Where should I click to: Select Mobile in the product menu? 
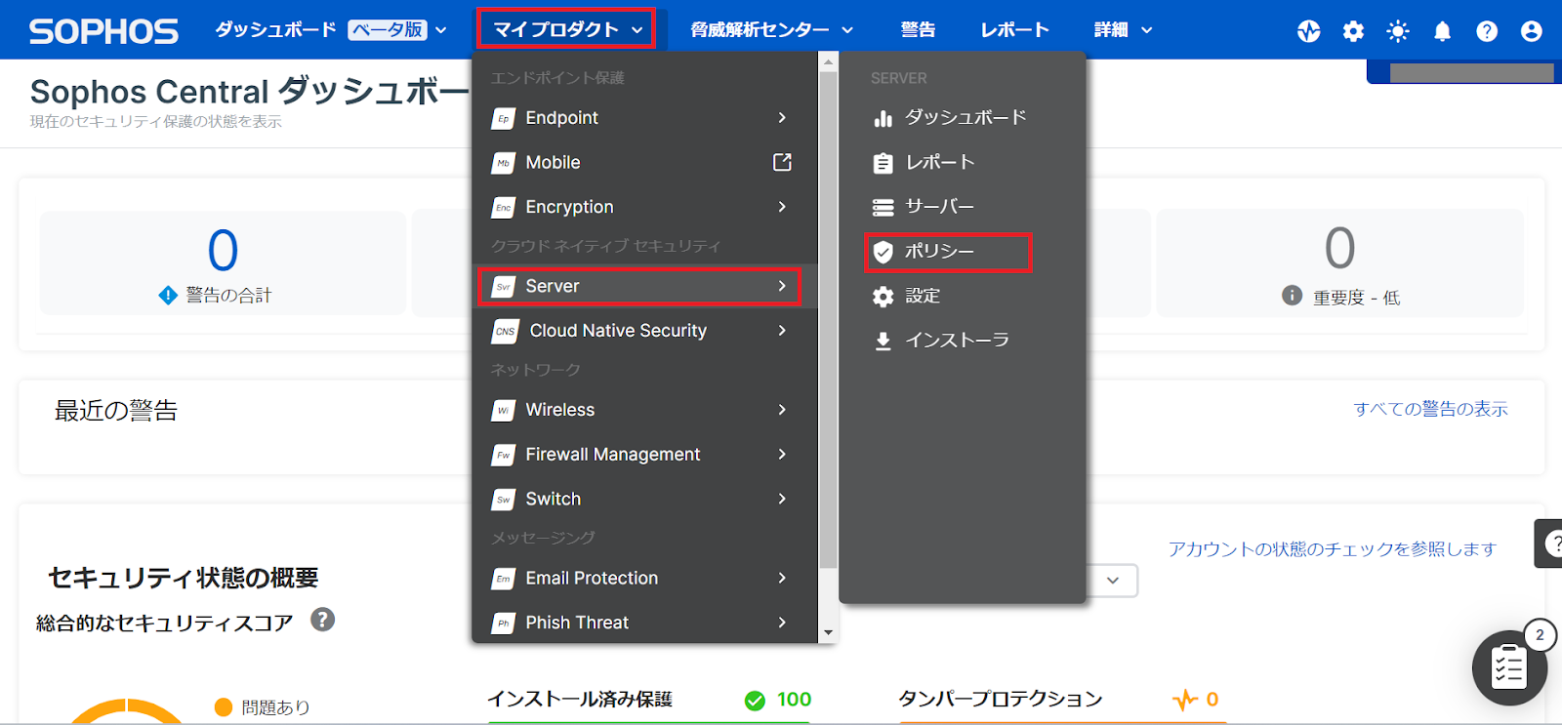click(x=553, y=163)
